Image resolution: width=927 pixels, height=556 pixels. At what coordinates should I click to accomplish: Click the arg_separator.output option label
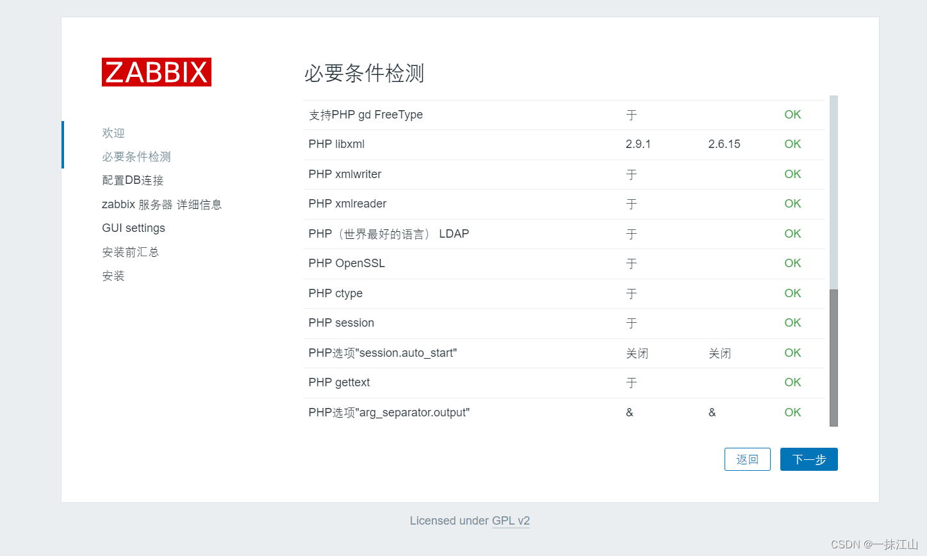click(x=389, y=413)
